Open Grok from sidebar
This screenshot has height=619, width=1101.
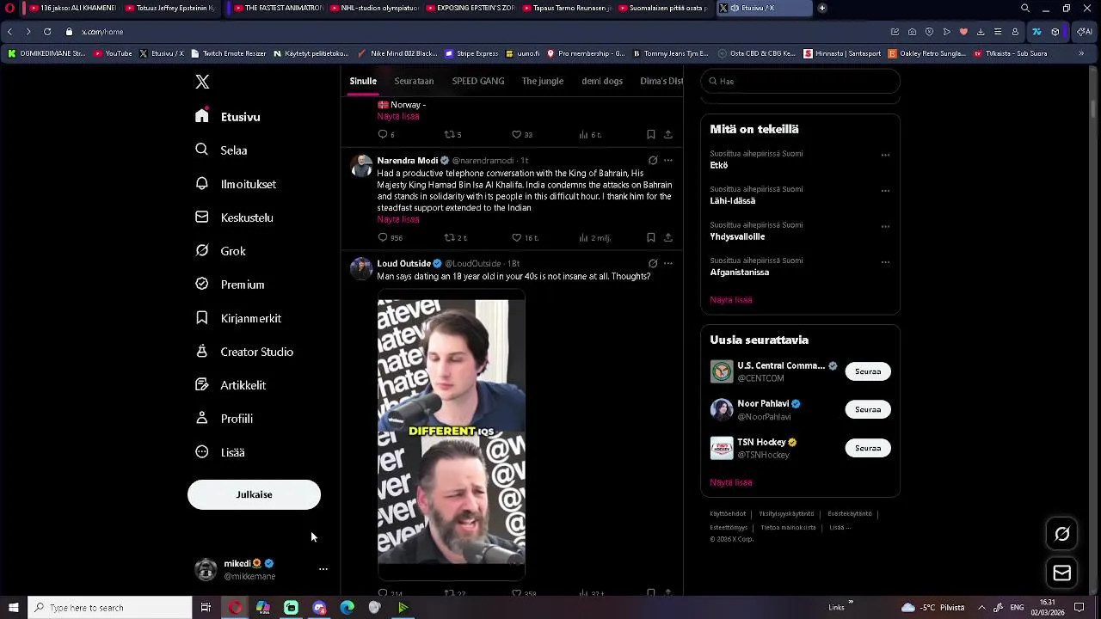[220, 251]
